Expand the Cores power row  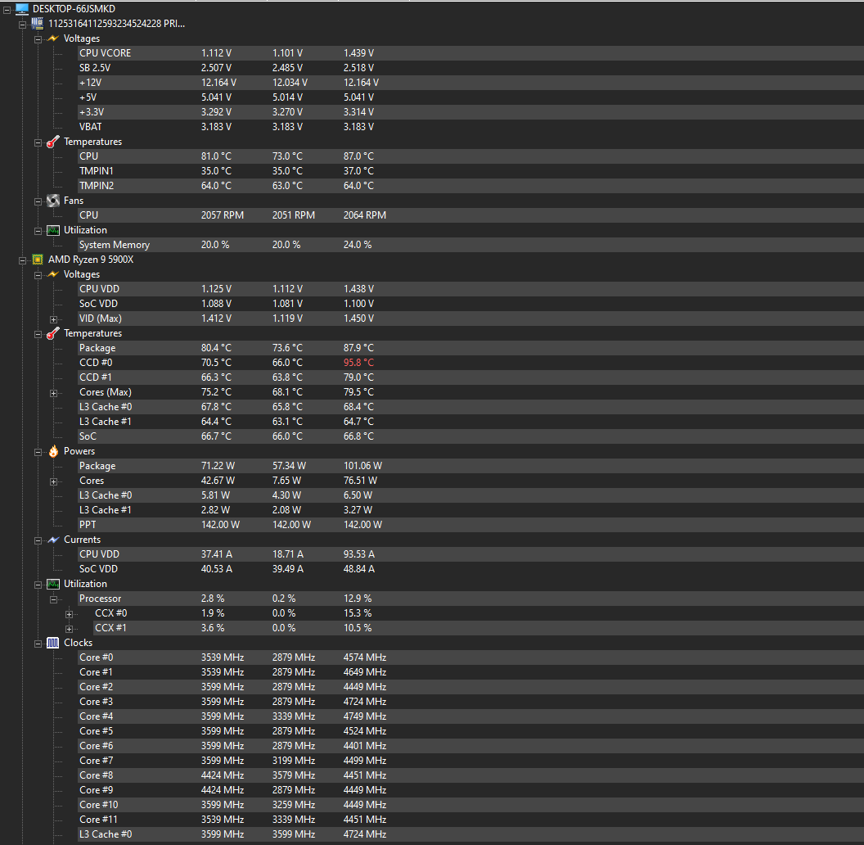53,481
